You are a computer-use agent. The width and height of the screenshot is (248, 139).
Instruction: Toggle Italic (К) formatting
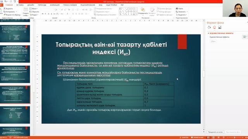[46, 14]
